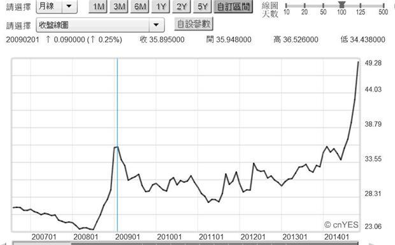
Task: Click the 201301 x-axis label
Action: click(x=295, y=237)
